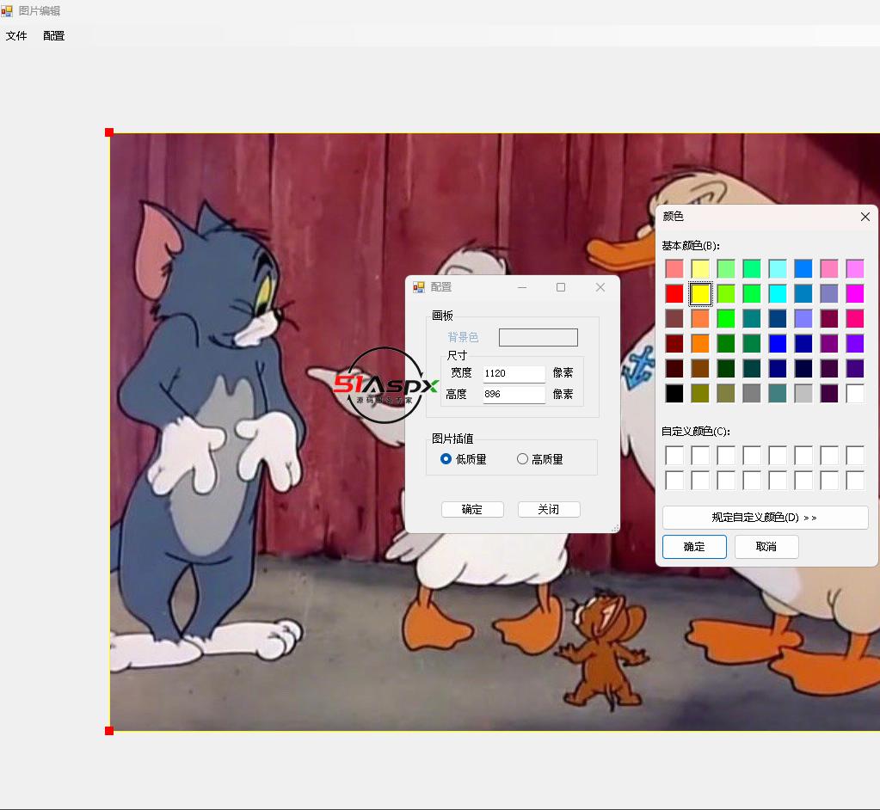Close the 颜色 dialog with the X

pos(865,217)
